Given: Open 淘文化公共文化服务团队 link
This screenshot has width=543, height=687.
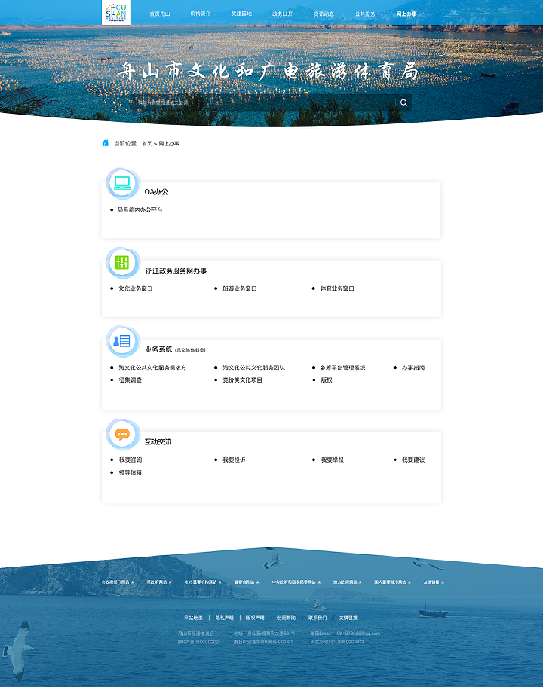Looking at the screenshot, I should (254, 367).
